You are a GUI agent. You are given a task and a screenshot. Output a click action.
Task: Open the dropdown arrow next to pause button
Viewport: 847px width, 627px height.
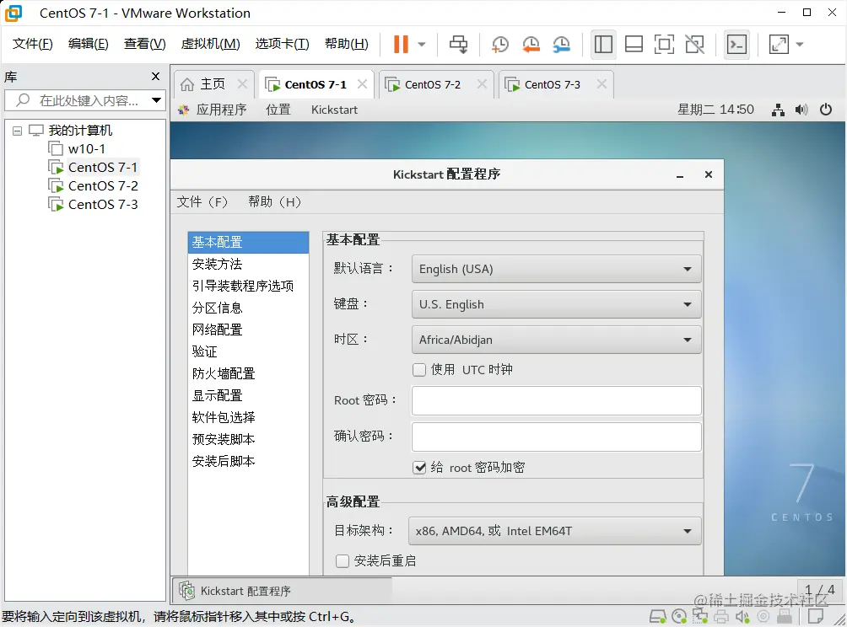coord(422,45)
